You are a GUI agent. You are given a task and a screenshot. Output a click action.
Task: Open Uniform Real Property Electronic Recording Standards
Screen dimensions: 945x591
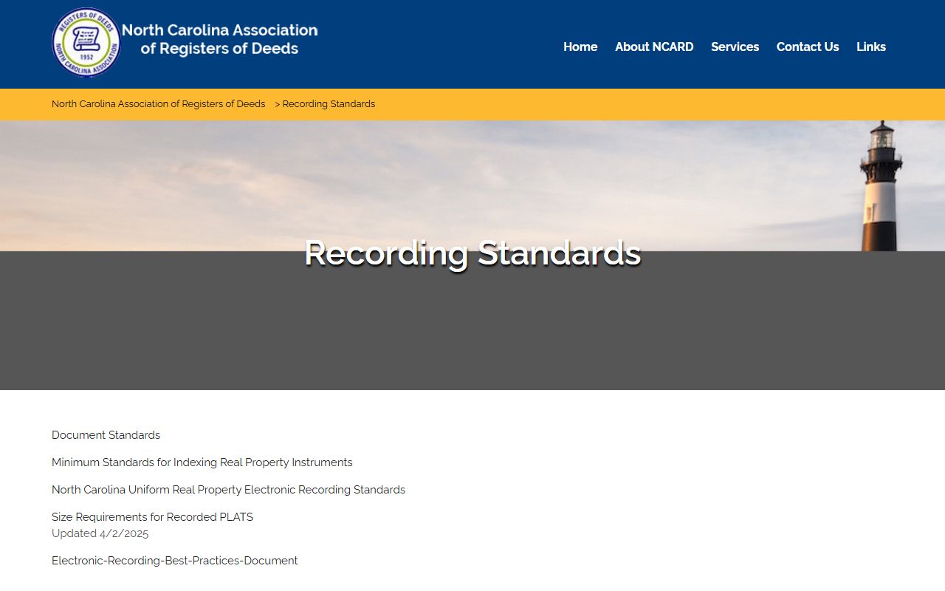pyautogui.click(x=228, y=490)
